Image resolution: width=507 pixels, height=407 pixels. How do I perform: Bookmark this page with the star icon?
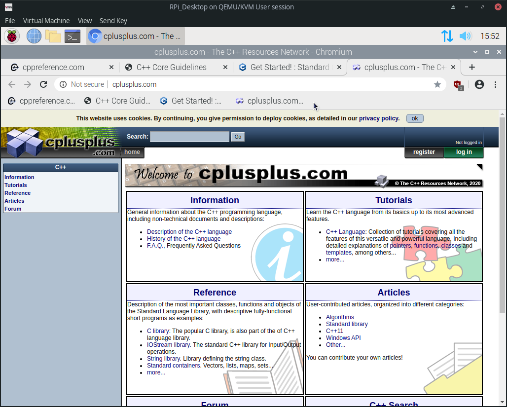pyautogui.click(x=437, y=84)
